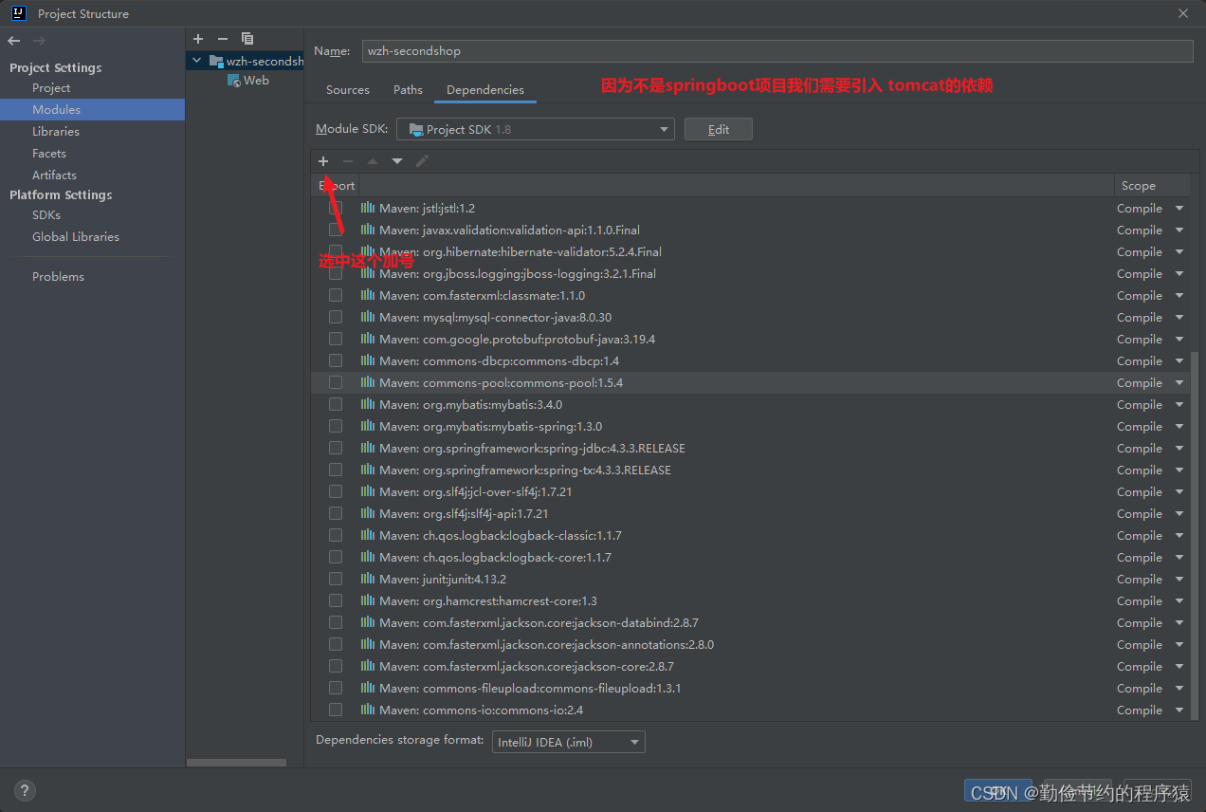Image resolution: width=1206 pixels, height=812 pixels.
Task: Check export box for junit:junit:4.13.2
Action: (336, 579)
